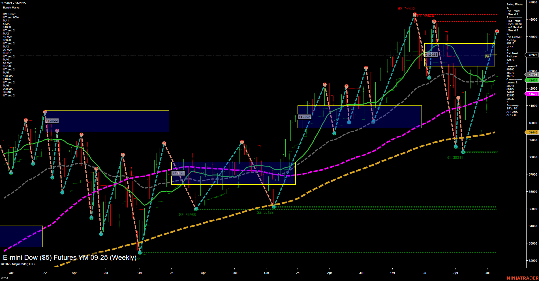Select the Y:2025 yearly range label
The height and width of the screenshot is (281, 539).
point(431,55)
